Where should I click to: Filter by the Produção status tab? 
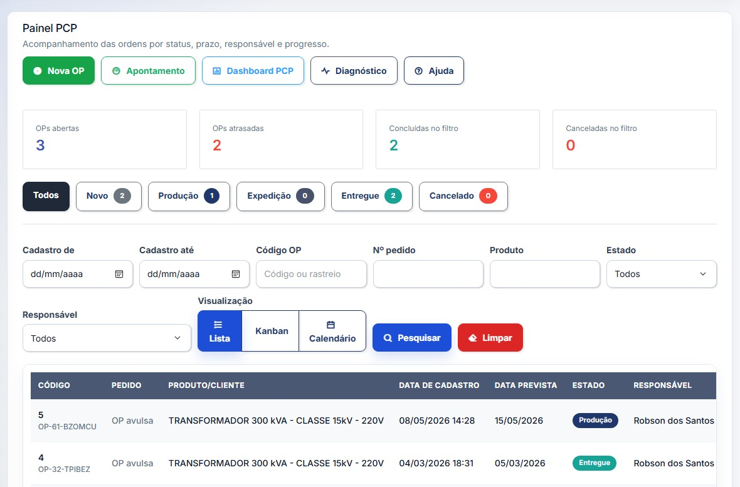(x=189, y=196)
